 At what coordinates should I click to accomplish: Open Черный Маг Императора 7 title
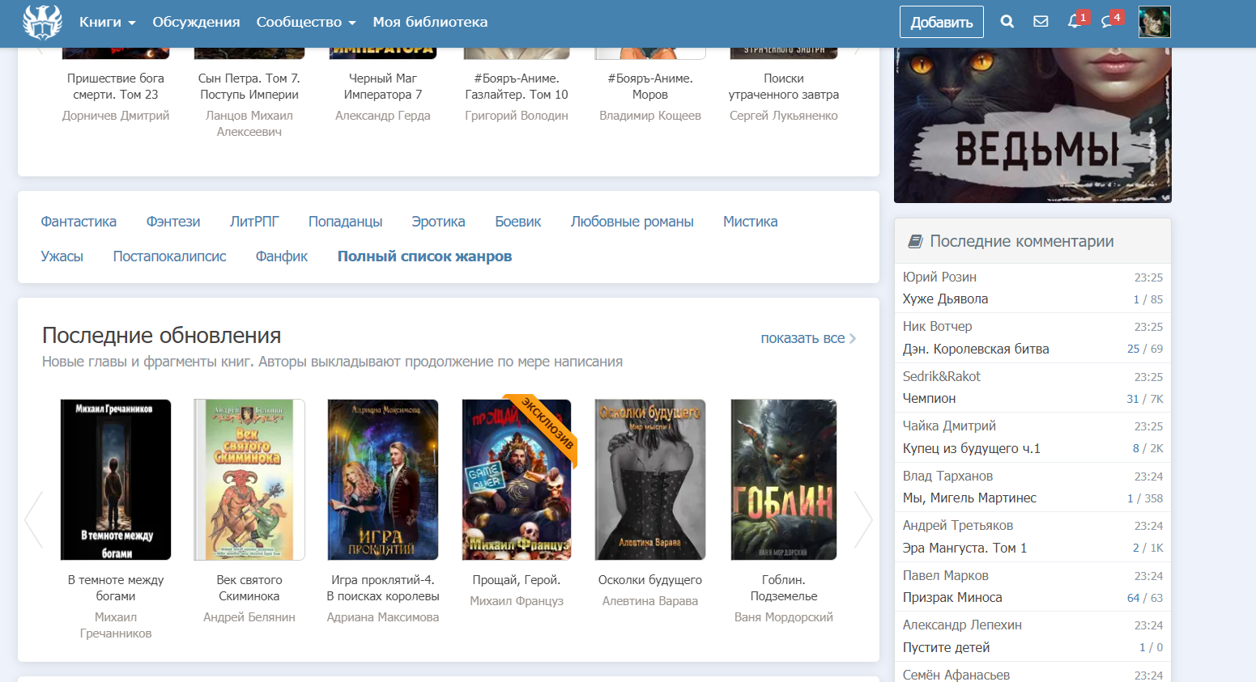(383, 87)
